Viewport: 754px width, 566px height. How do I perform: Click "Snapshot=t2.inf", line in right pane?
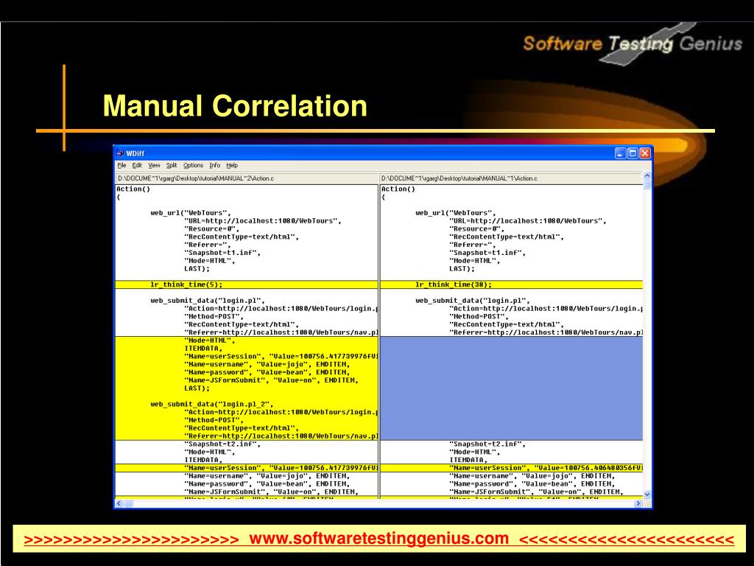487,444
